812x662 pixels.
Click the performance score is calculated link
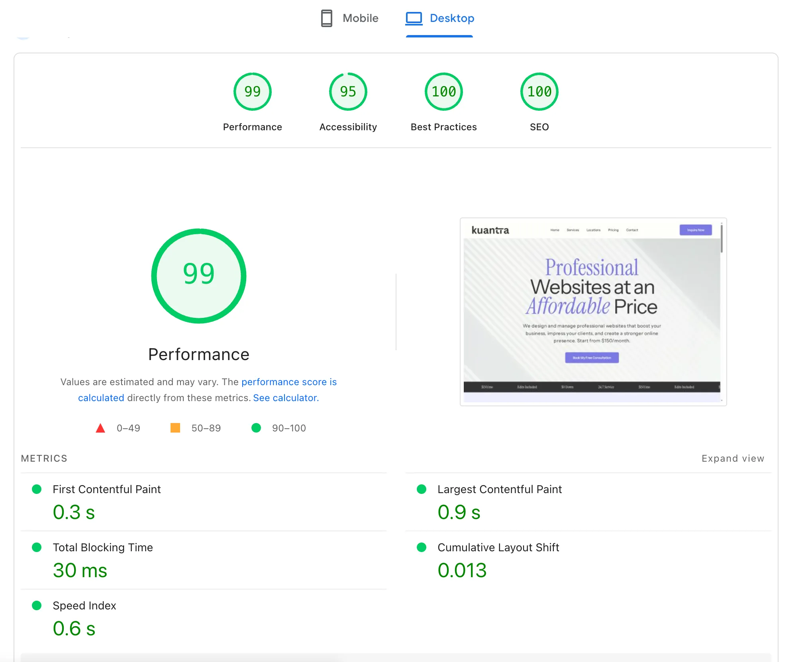[289, 382]
